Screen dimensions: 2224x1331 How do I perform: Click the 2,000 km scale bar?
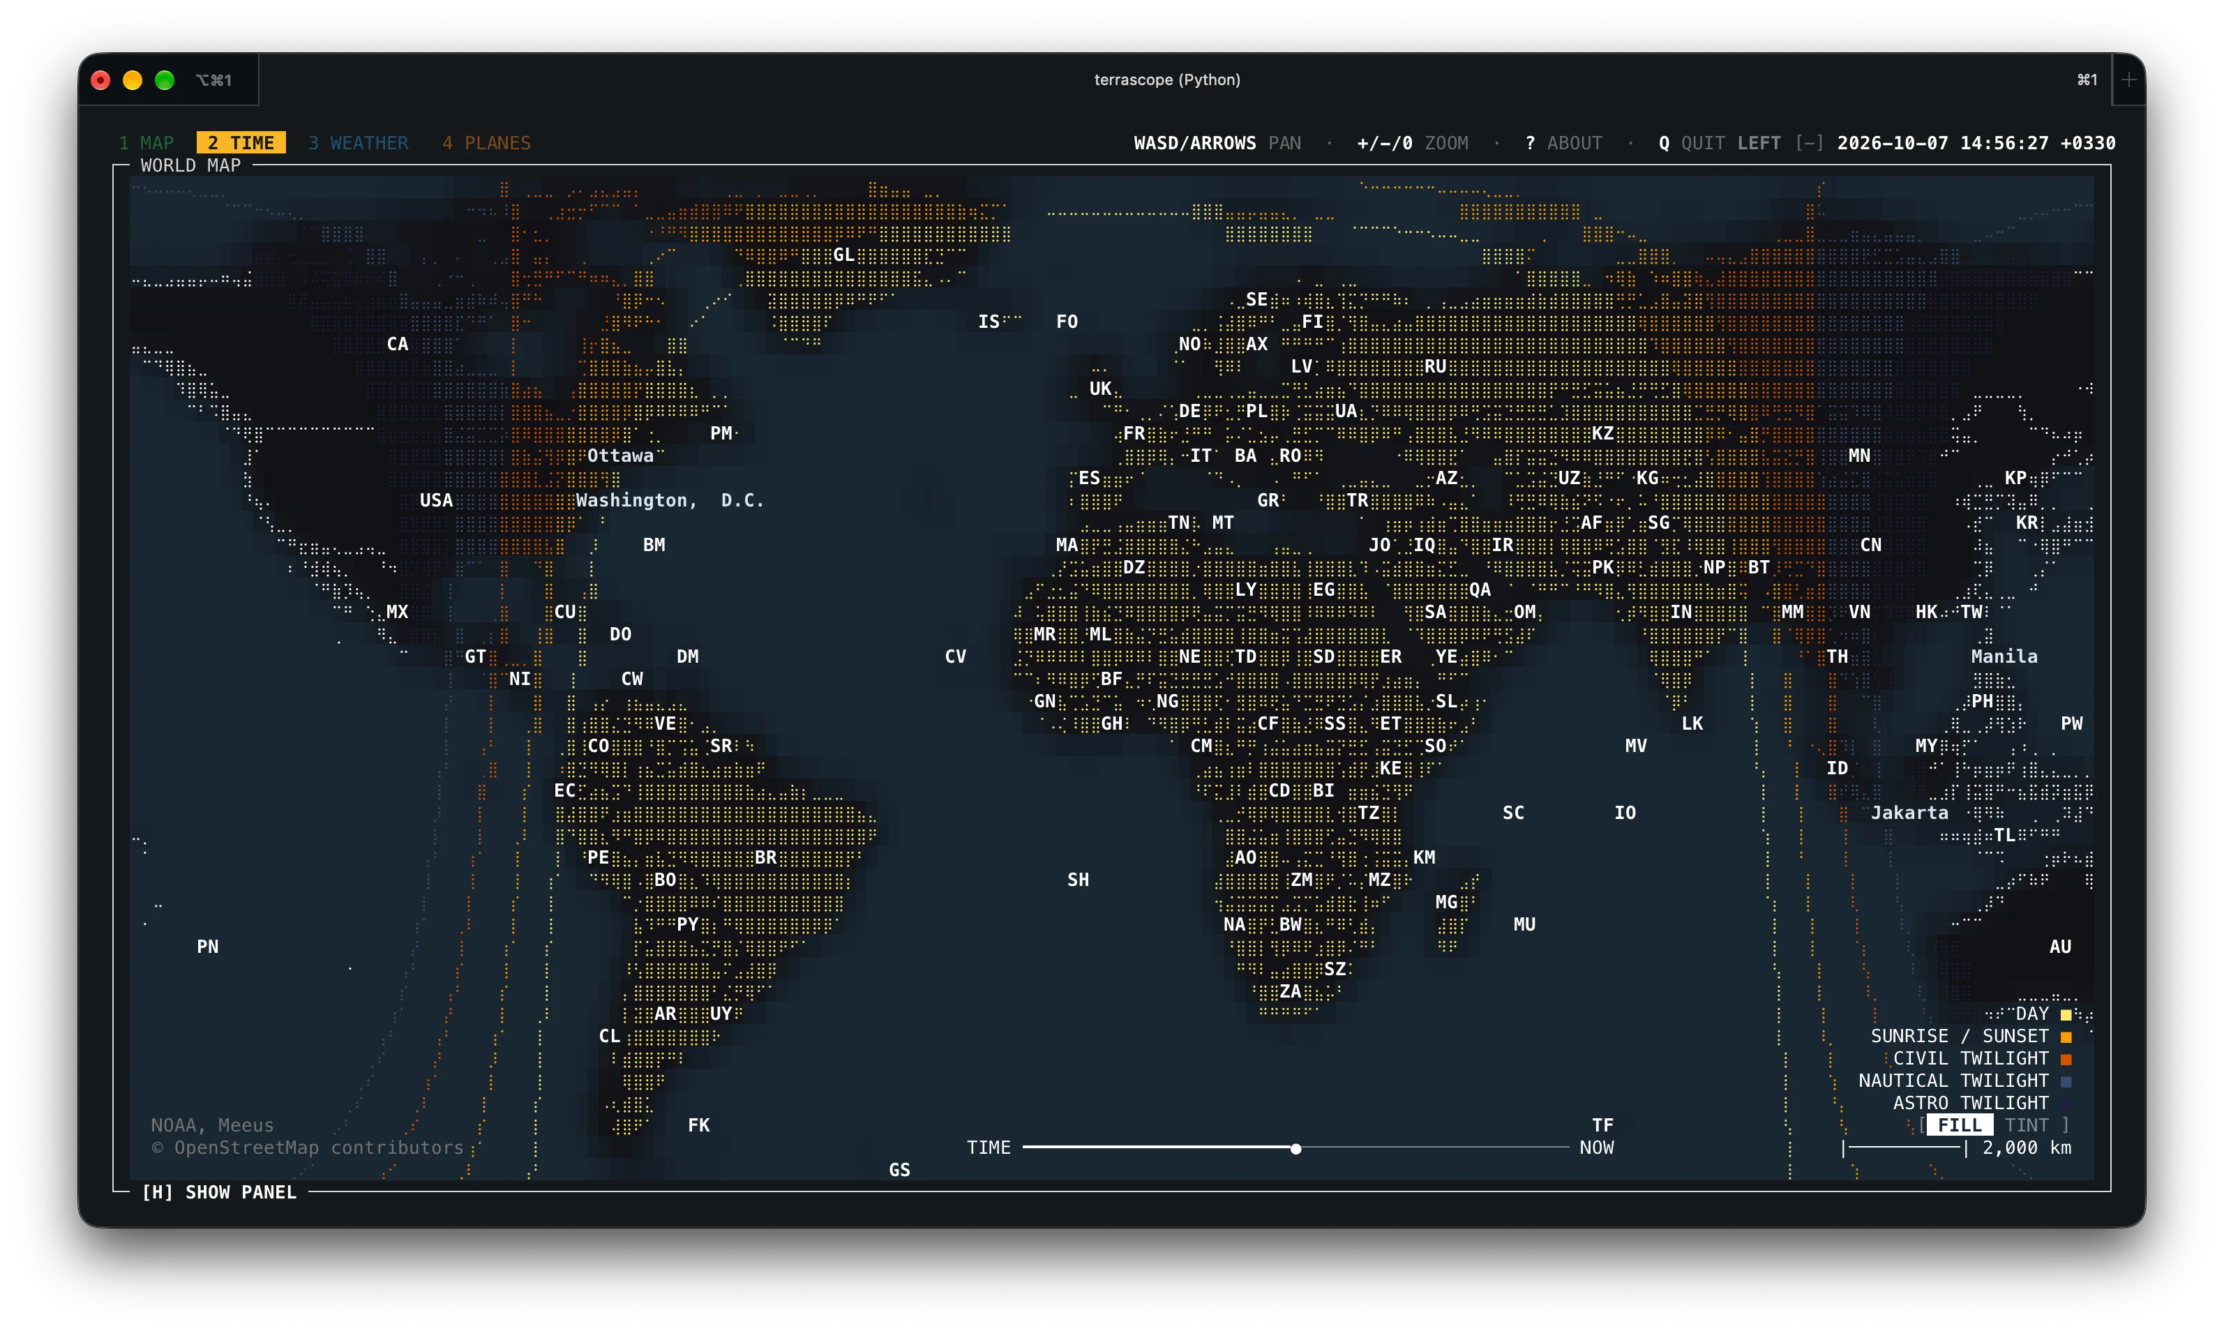tap(1958, 1148)
